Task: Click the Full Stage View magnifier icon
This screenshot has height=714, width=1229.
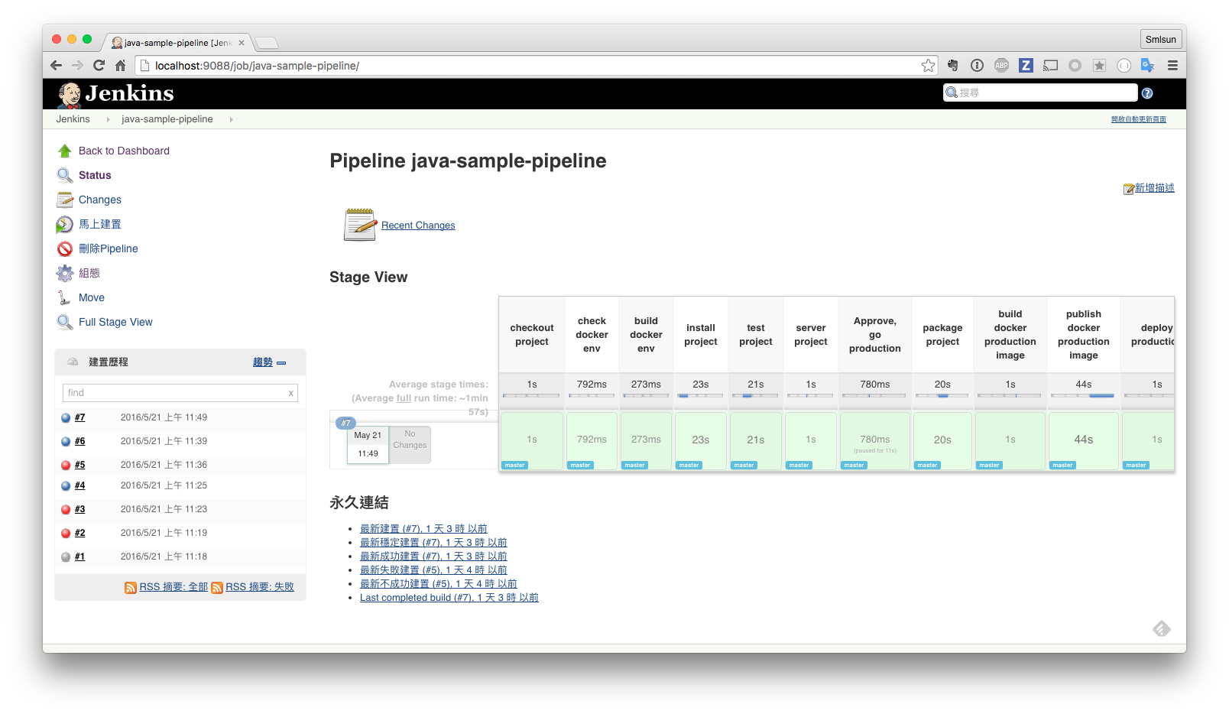Action: [x=65, y=323]
